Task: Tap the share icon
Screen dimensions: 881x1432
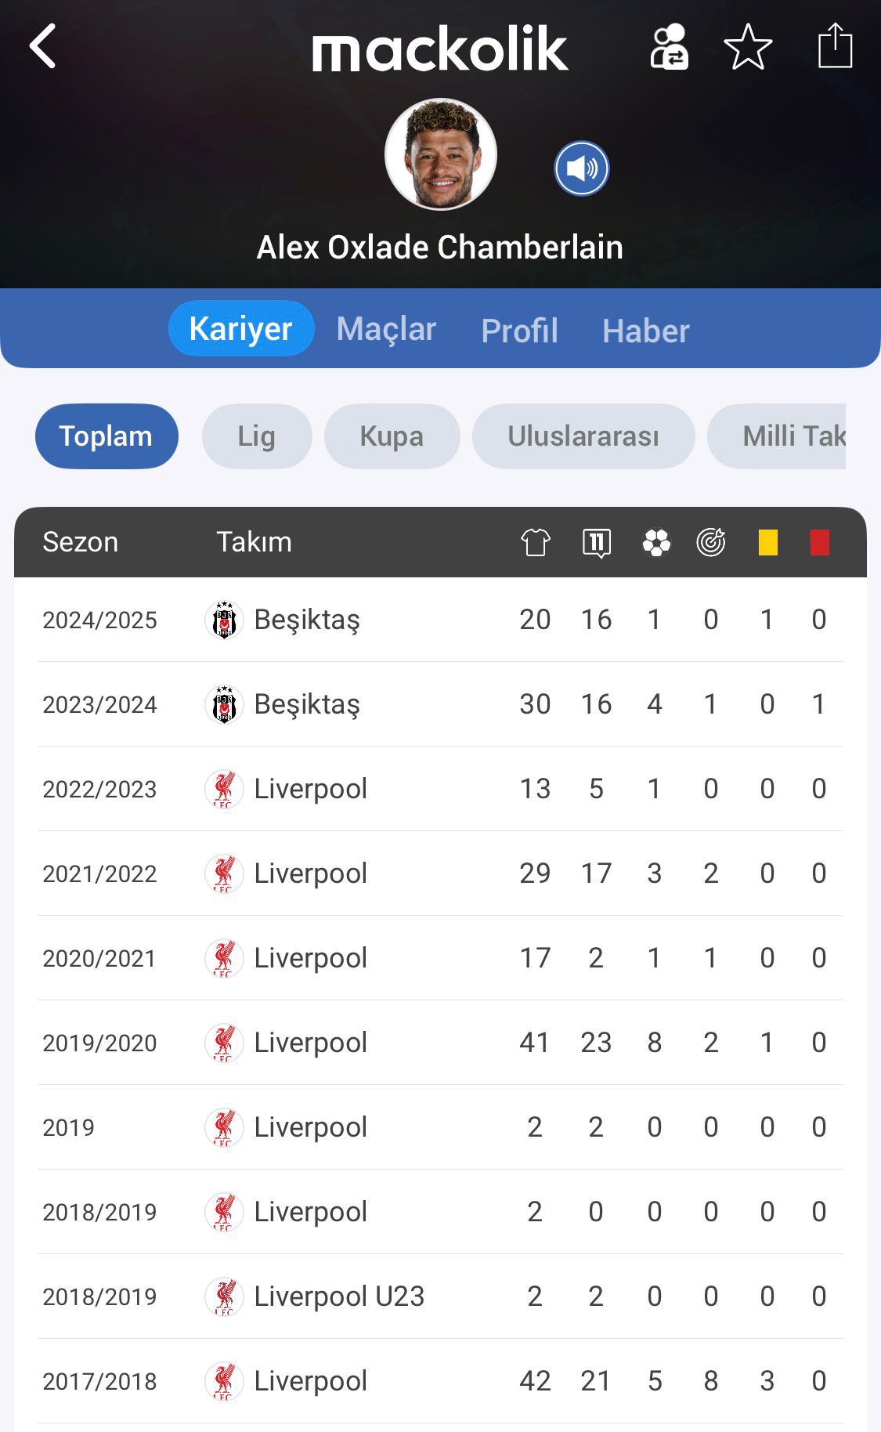Action: coord(835,45)
